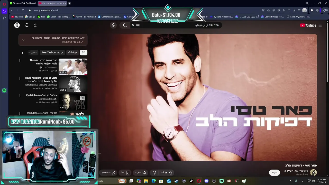Open 'Ravid Kahalani - Seas of Stars' title
329x185 pixels.
click(41, 79)
